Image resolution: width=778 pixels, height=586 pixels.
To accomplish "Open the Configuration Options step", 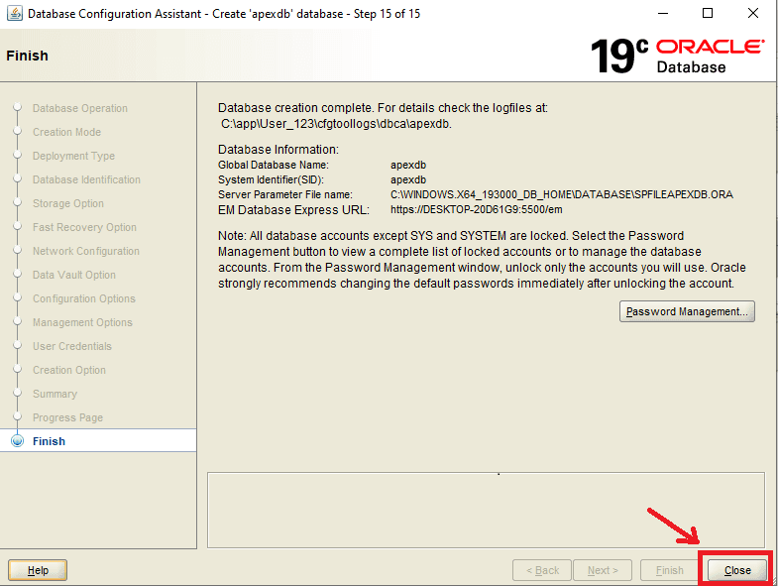I will (x=83, y=298).
